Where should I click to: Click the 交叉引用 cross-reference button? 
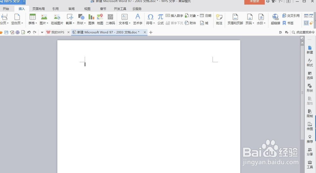291,16
